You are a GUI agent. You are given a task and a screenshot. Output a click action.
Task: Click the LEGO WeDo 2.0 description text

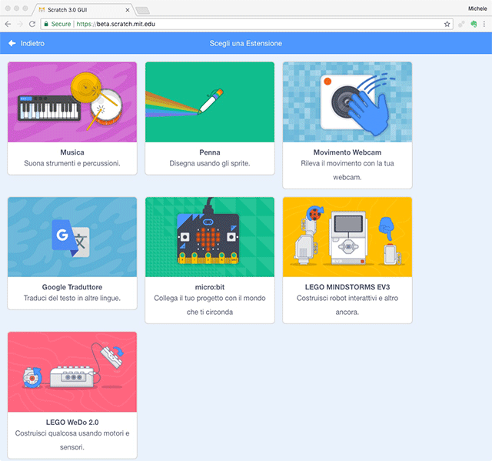(x=71, y=440)
